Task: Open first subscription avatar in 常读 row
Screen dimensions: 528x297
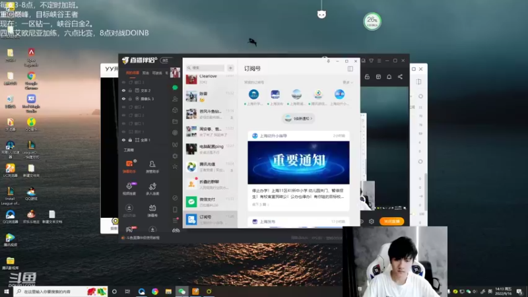Action: point(253,94)
